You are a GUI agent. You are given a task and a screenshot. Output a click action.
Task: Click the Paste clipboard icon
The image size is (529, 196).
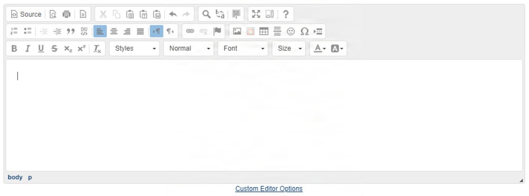(x=130, y=14)
